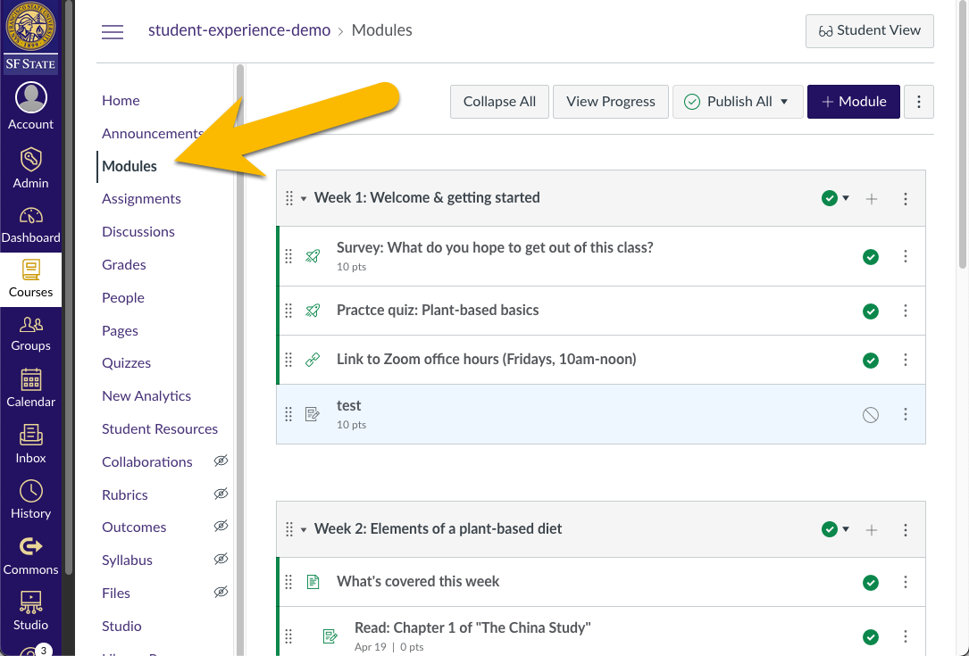Screen dimensions: 969x656
Task: Open Quizzes in course navigation
Action: pos(127,362)
